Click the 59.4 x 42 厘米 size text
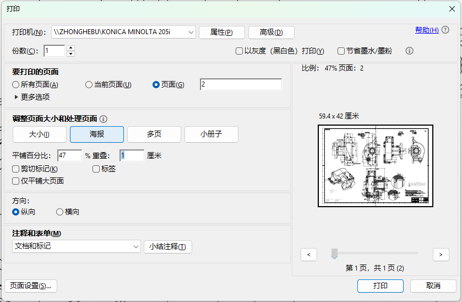462x302 pixels. tap(339, 116)
